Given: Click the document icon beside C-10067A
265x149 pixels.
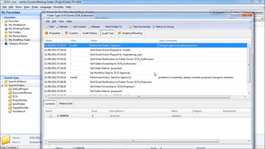Looking at the screenshot, I should coord(51,116).
